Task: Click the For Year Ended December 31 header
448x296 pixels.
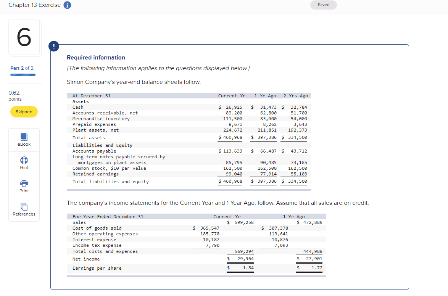Action: (x=108, y=217)
